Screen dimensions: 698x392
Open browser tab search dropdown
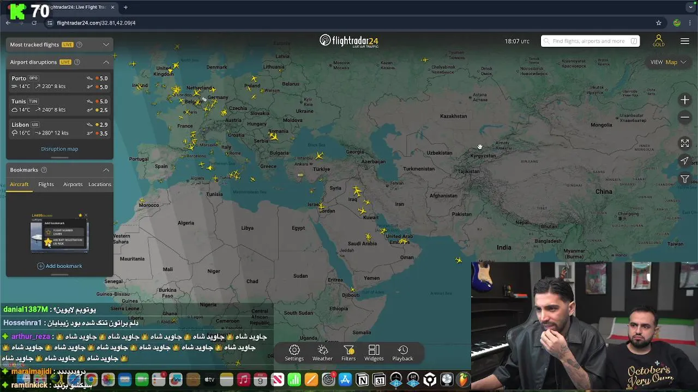[691, 7]
